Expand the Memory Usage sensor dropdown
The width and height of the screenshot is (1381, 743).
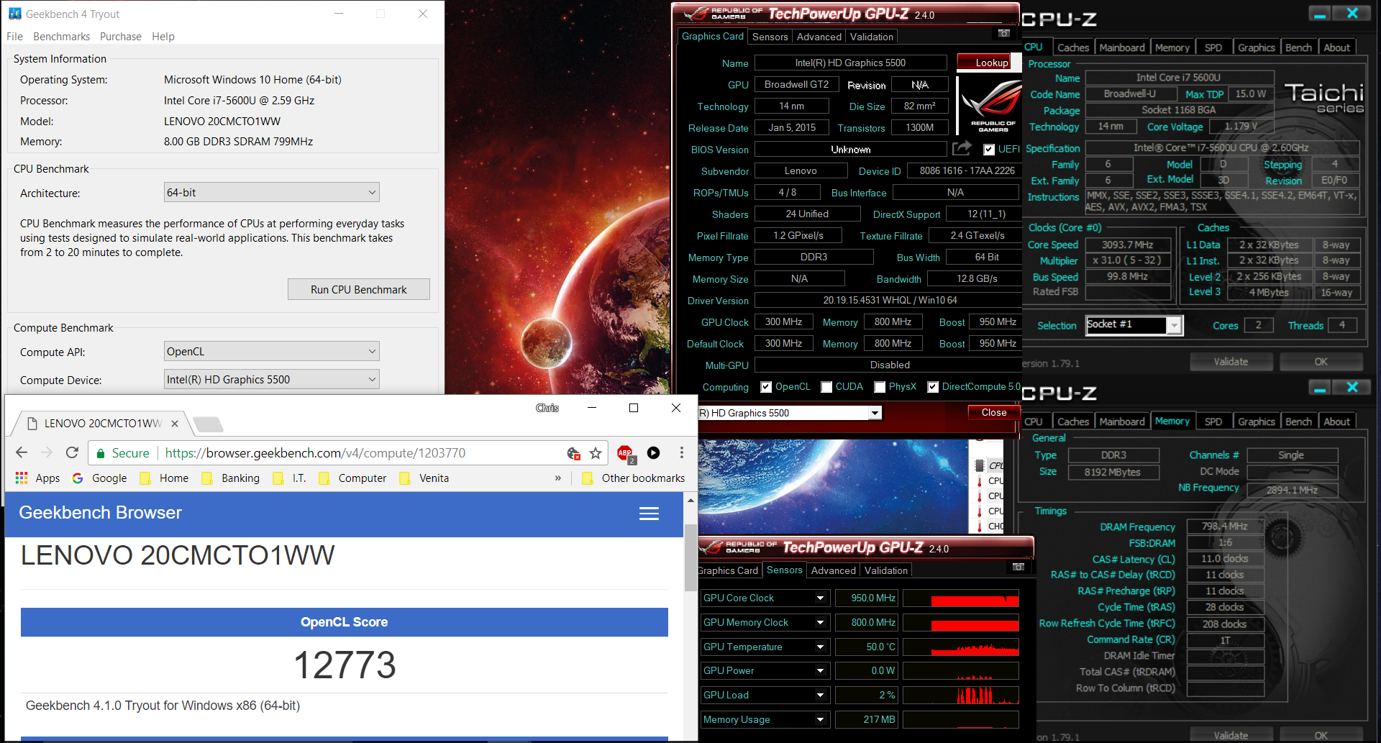(x=820, y=720)
